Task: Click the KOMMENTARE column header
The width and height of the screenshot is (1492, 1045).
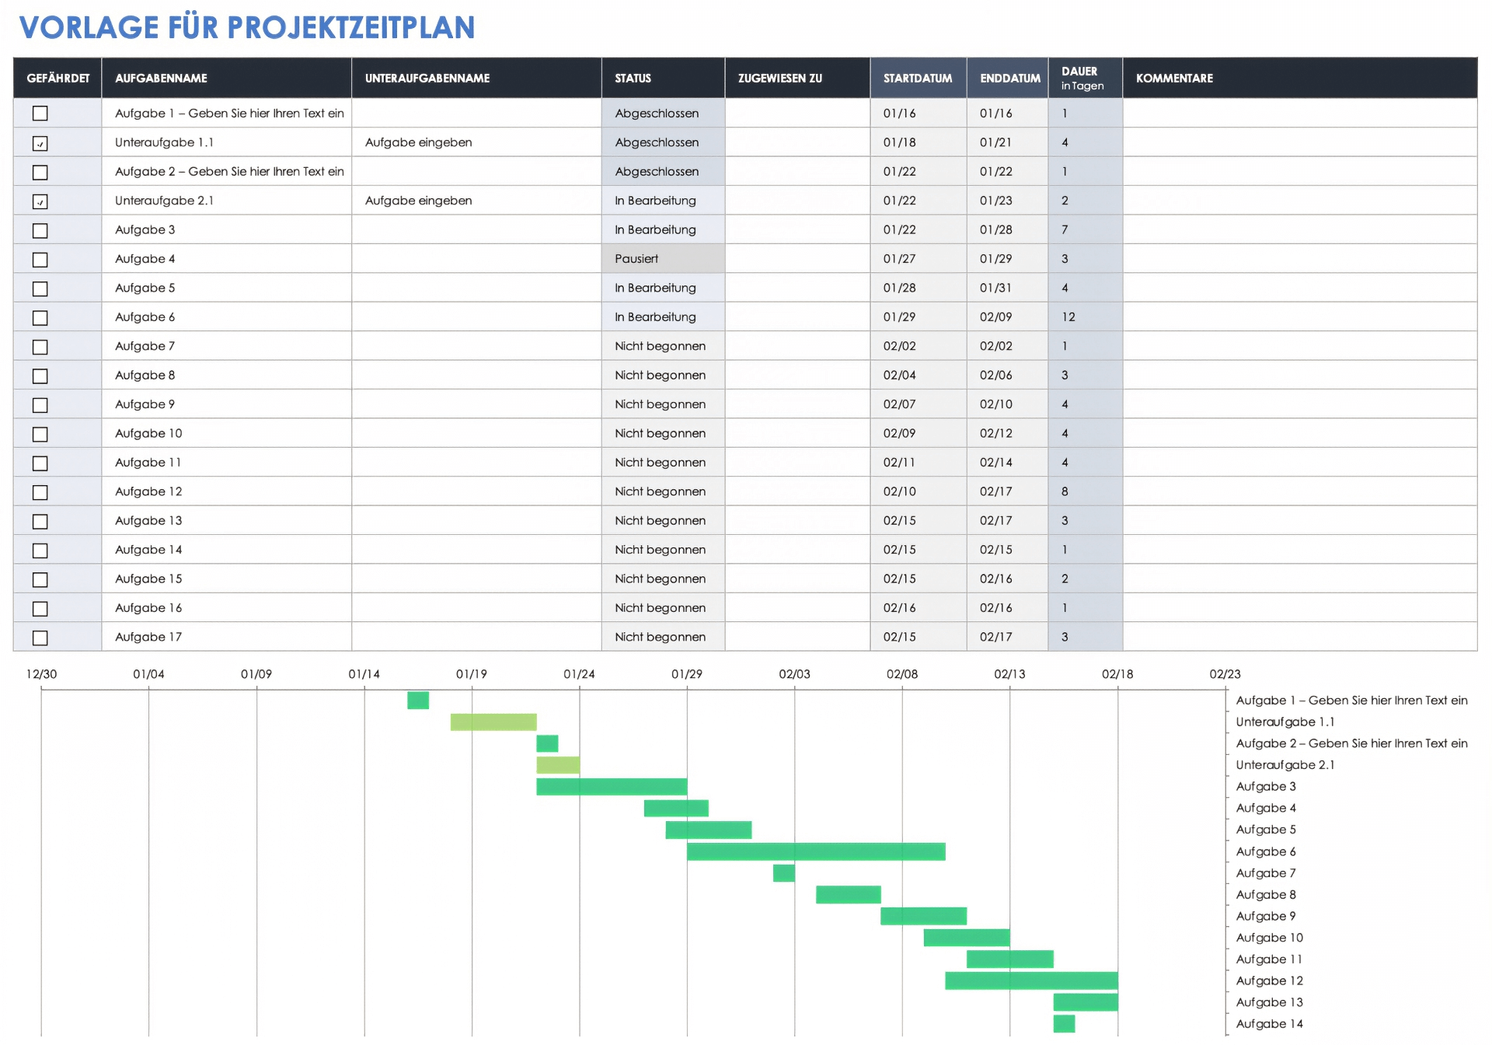Action: [1300, 78]
